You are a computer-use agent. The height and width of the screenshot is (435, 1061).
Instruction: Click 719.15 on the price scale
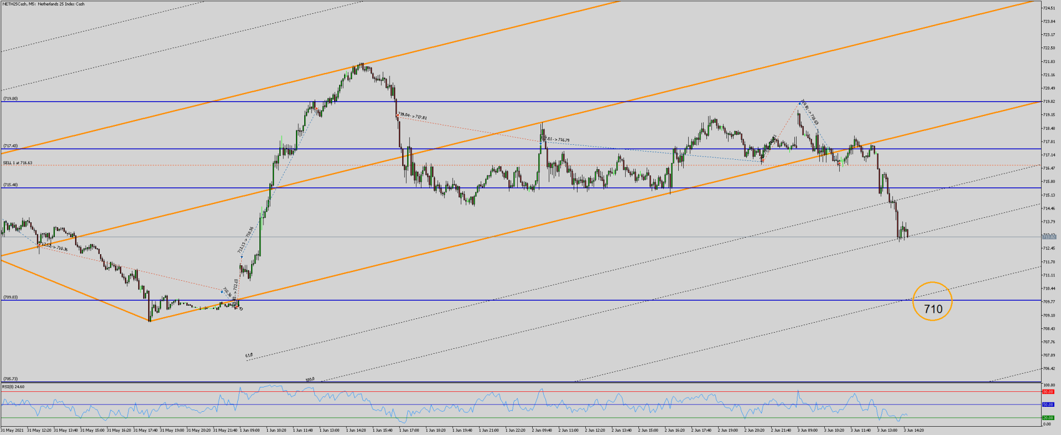1048,115
